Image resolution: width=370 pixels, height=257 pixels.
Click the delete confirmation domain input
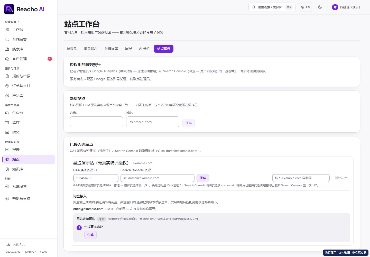click(x=301, y=178)
